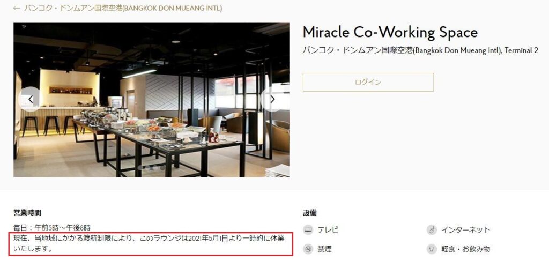Click the テレビ television icon
This screenshot has width=549, height=260.
click(x=308, y=230)
